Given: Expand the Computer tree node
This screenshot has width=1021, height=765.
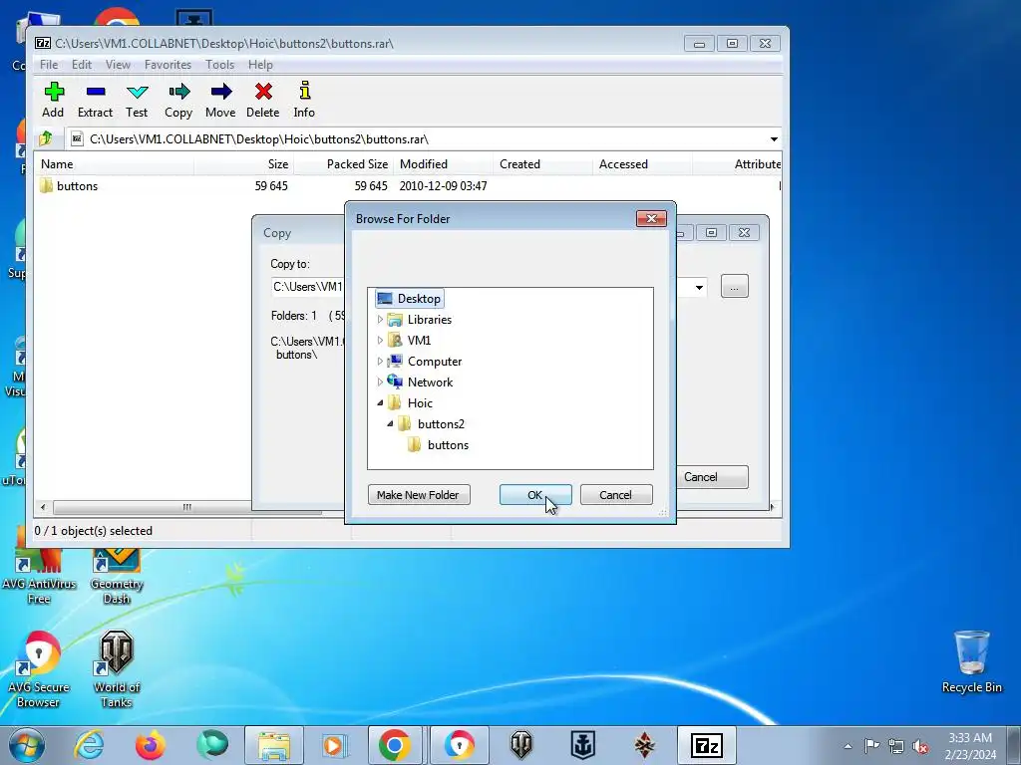Looking at the screenshot, I should (x=380, y=361).
